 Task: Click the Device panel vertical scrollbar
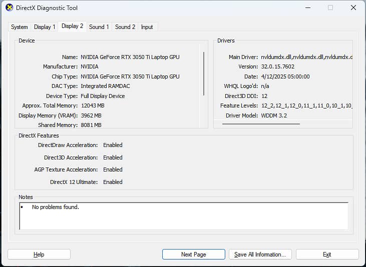pos(204,73)
